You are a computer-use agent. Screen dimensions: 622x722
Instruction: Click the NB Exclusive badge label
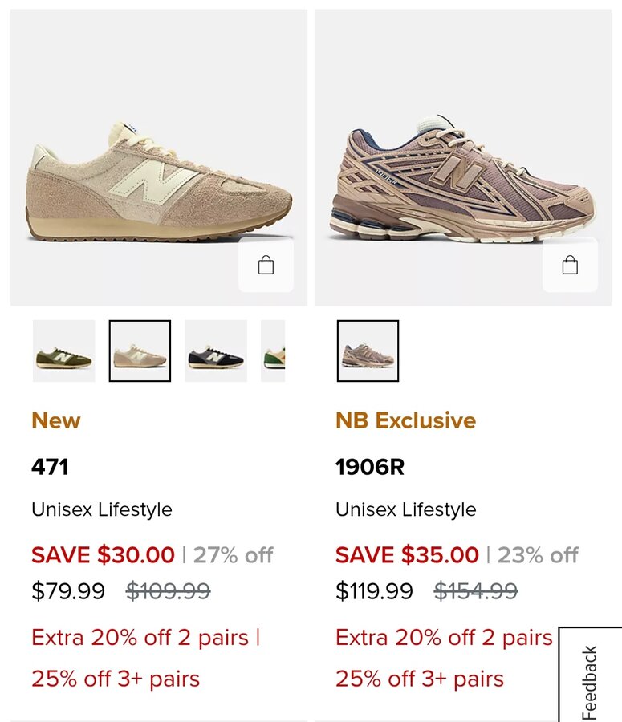405,420
